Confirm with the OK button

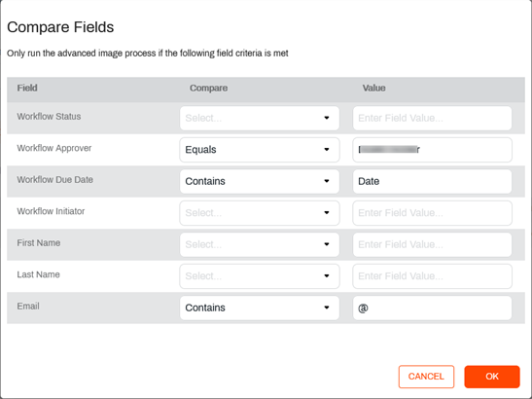[492, 377]
